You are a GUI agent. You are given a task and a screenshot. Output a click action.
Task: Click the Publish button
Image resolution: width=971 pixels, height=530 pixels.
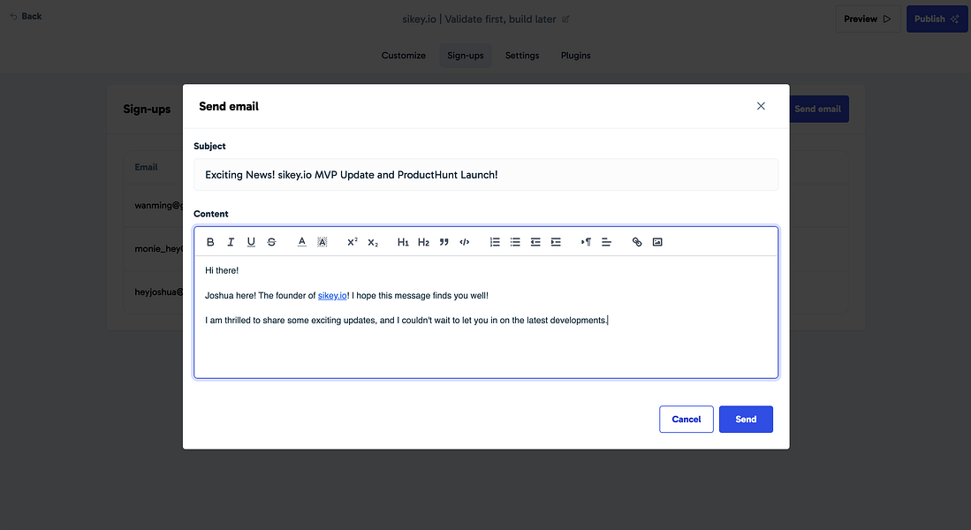[937, 19]
